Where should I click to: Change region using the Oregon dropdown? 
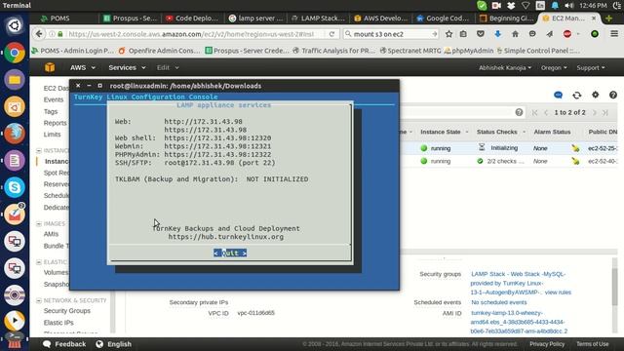[x=554, y=67]
